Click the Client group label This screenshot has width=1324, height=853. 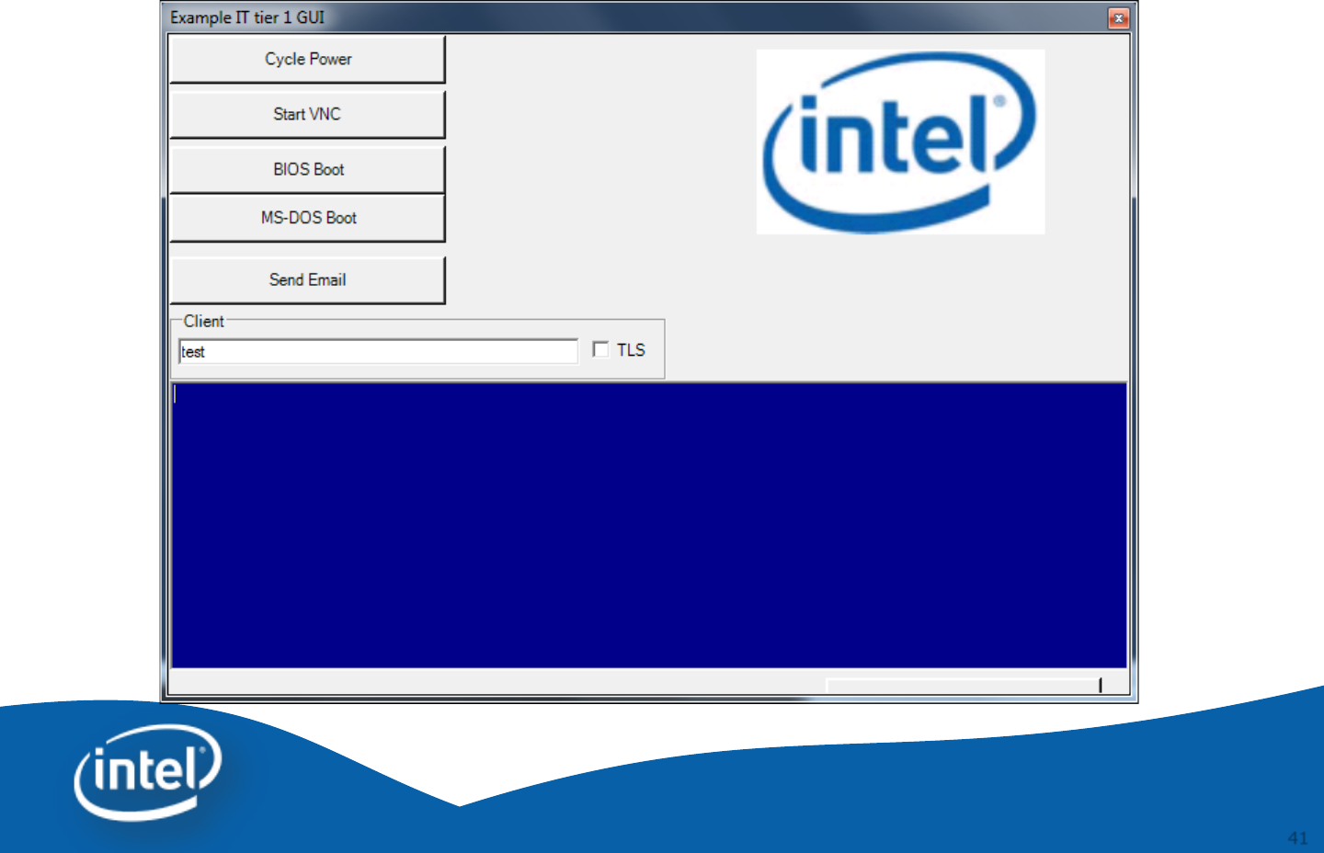(x=203, y=321)
